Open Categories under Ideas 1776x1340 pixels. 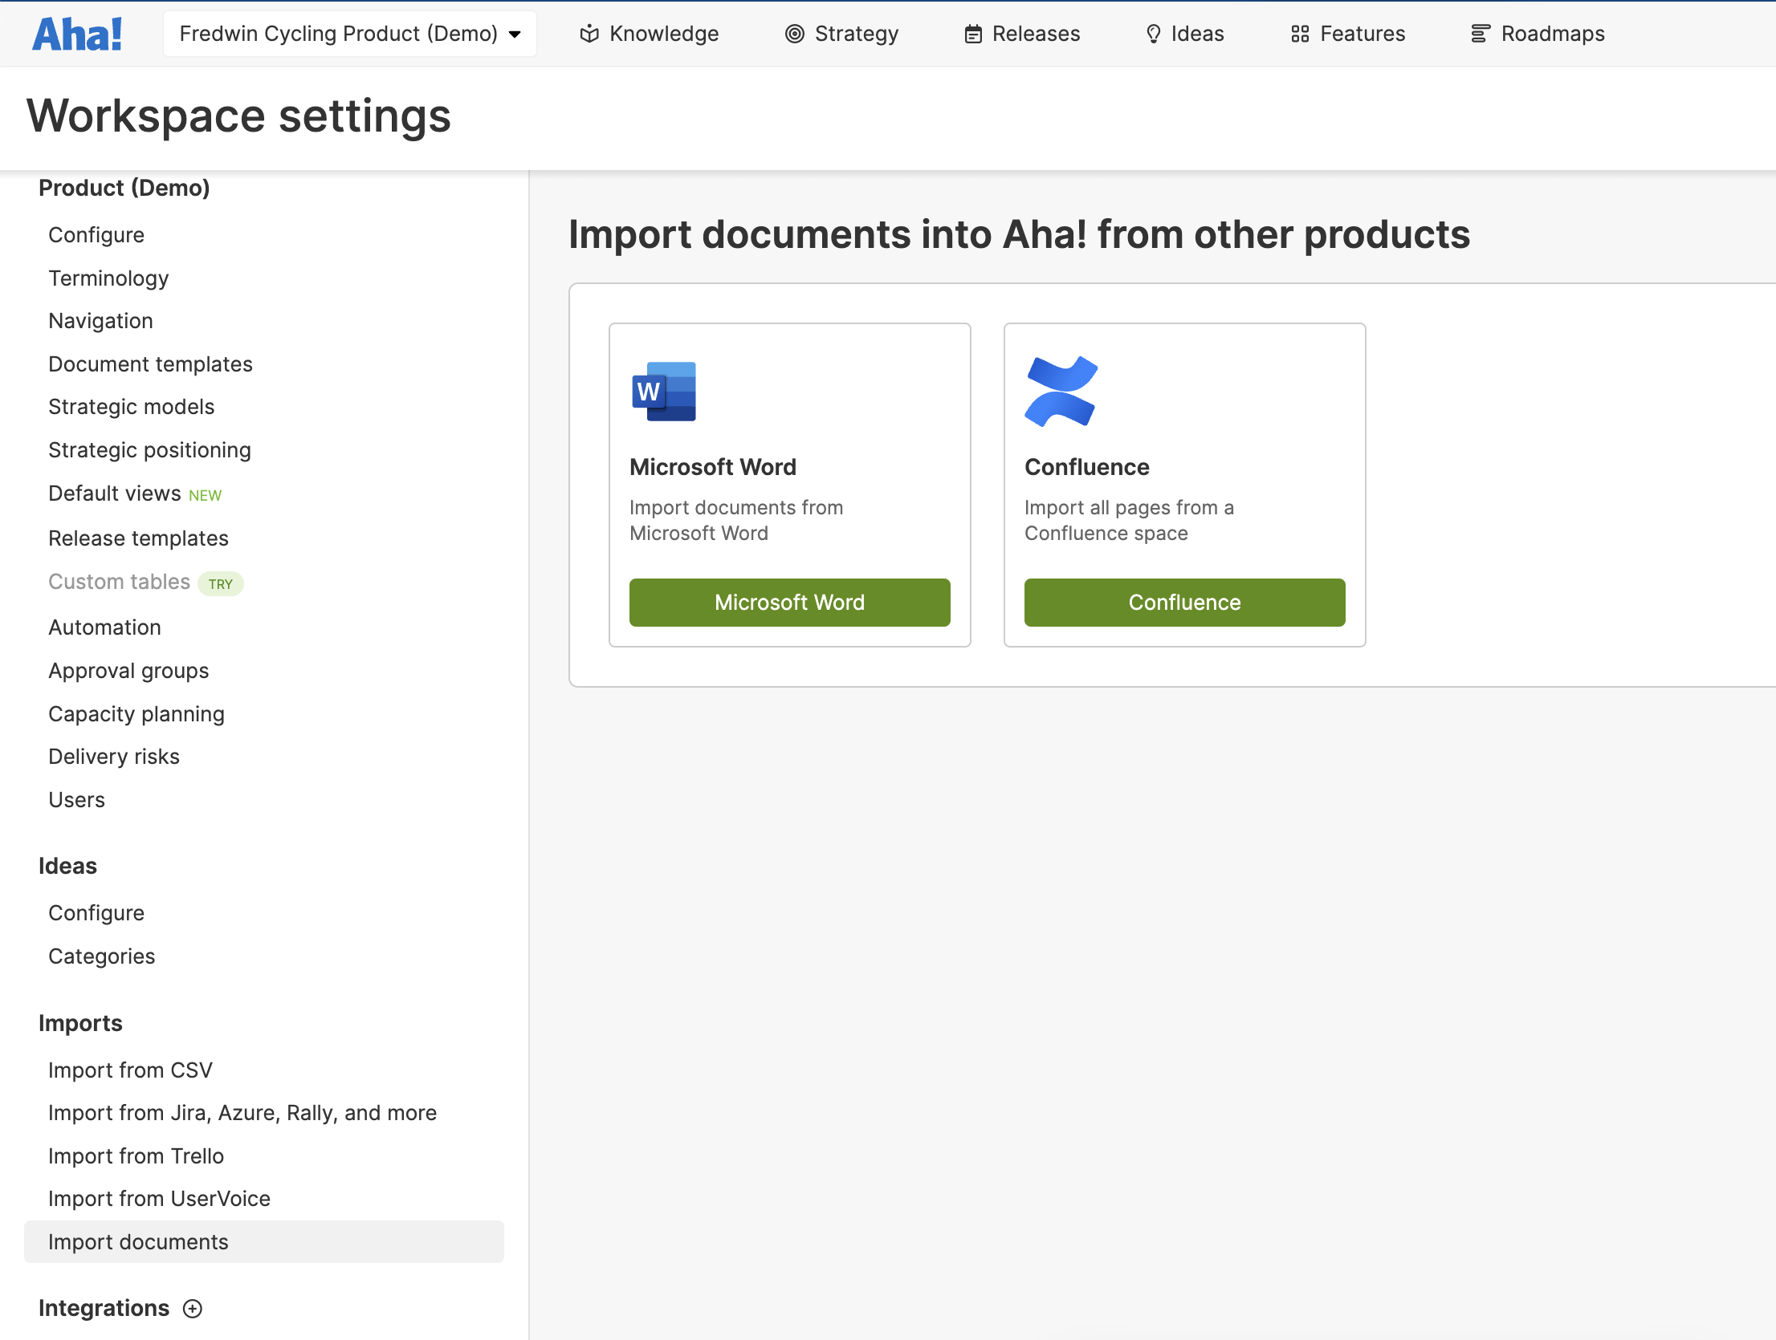point(101,956)
